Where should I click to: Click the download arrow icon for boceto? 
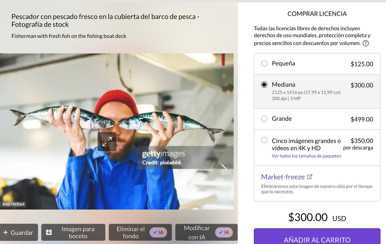click(x=49, y=232)
